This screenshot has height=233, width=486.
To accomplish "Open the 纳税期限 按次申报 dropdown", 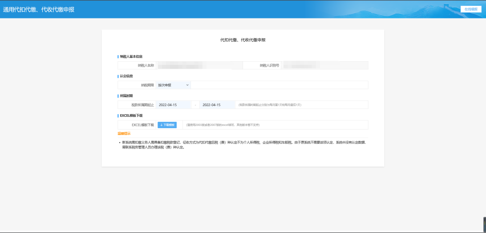I will (x=173, y=85).
